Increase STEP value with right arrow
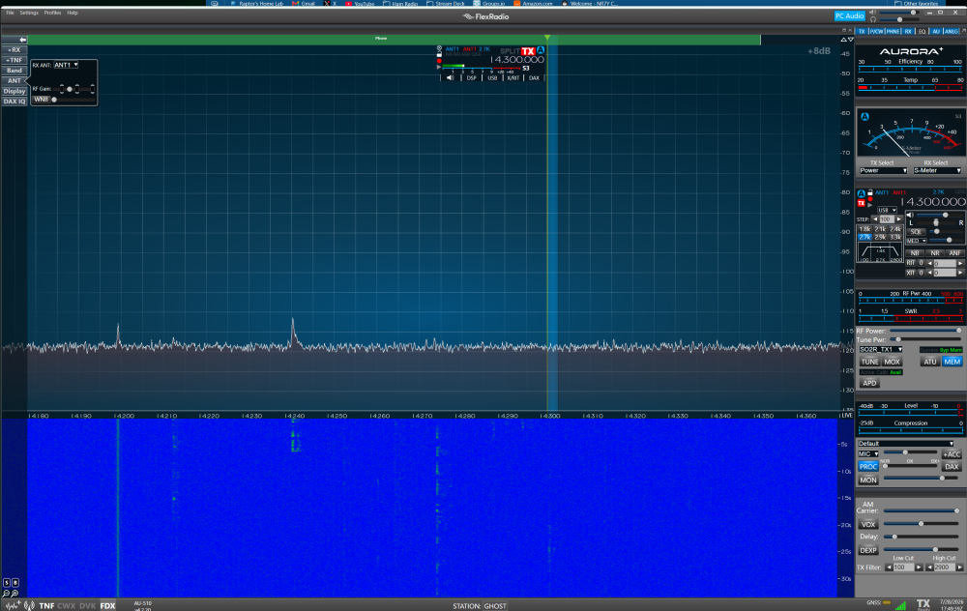Viewport: 967px width, 611px height. click(898, 219)
